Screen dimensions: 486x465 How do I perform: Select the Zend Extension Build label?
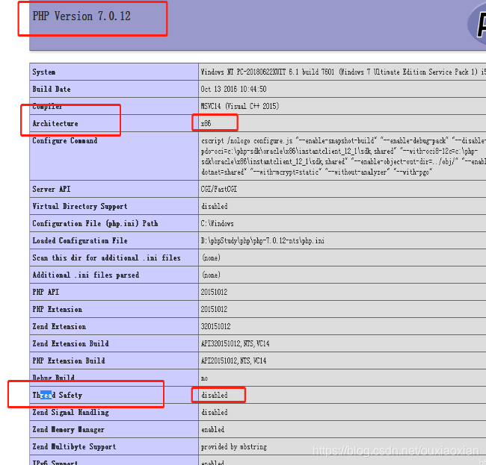point(71,344)
